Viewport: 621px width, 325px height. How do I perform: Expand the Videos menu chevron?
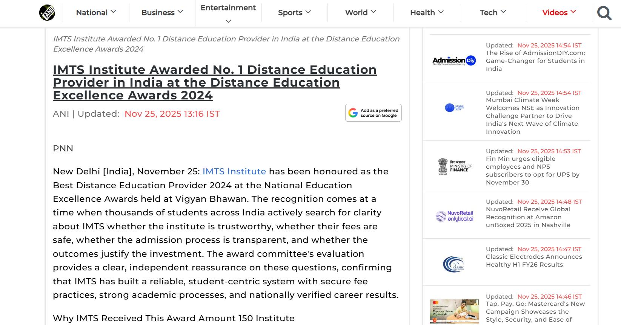click(x=573, y=12)
